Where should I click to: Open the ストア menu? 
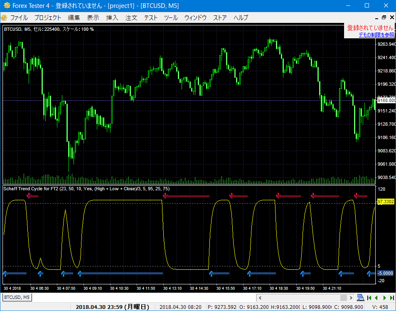pyautogui.click(x=220, y=18)
